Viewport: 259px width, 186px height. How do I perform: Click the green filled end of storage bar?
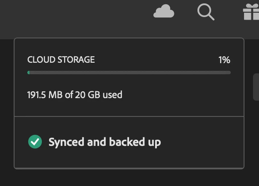(x=29, y=73)
